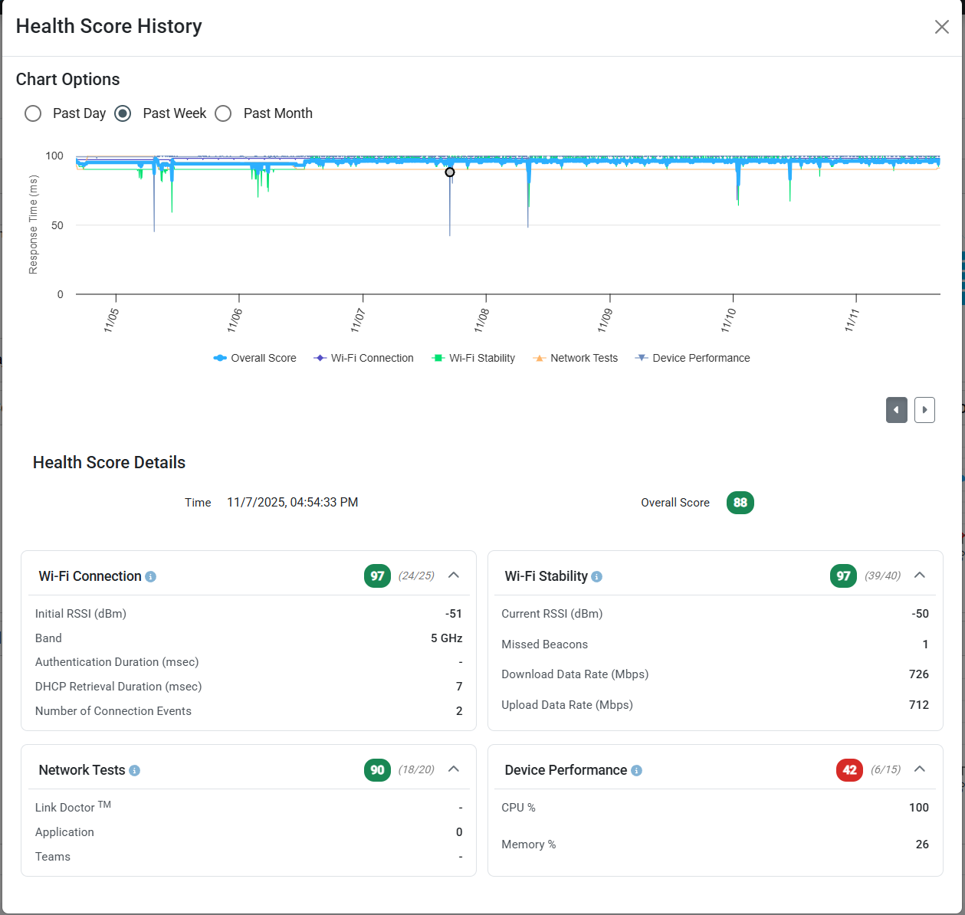
Task: Collapse the Network Tests panel
Action: [454, 769]
